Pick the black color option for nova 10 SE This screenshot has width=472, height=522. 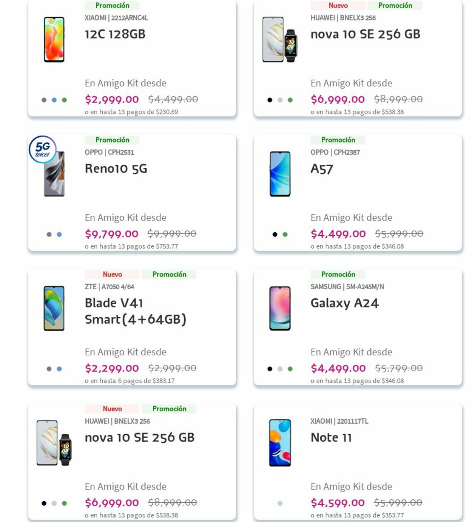tap(269, 99)
